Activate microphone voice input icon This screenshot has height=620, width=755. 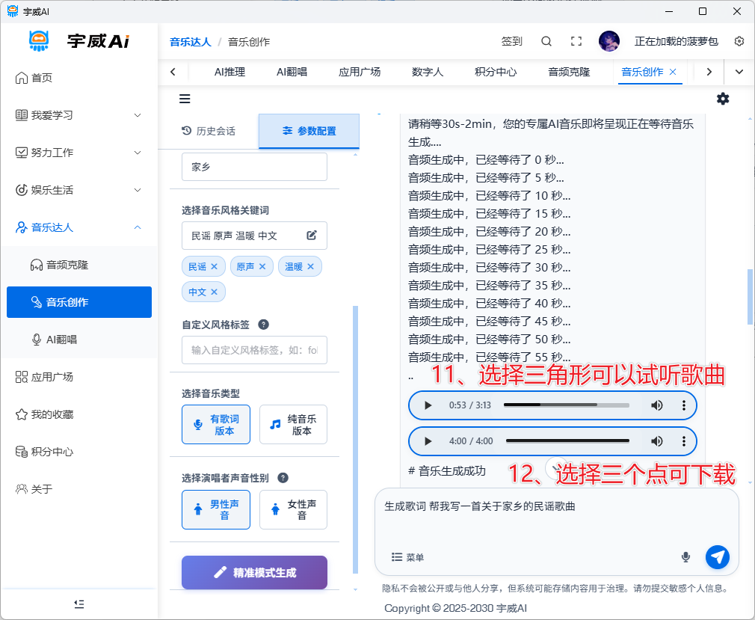point(685,557)
